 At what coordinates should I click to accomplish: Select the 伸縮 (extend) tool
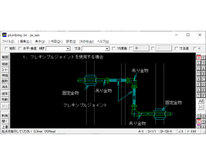tap(5, 75)
